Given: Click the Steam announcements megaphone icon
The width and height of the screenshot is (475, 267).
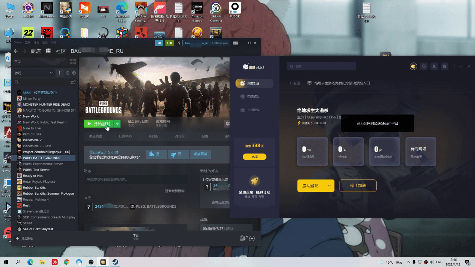Looking at the screenshot, I should click(x=159, y=43).
